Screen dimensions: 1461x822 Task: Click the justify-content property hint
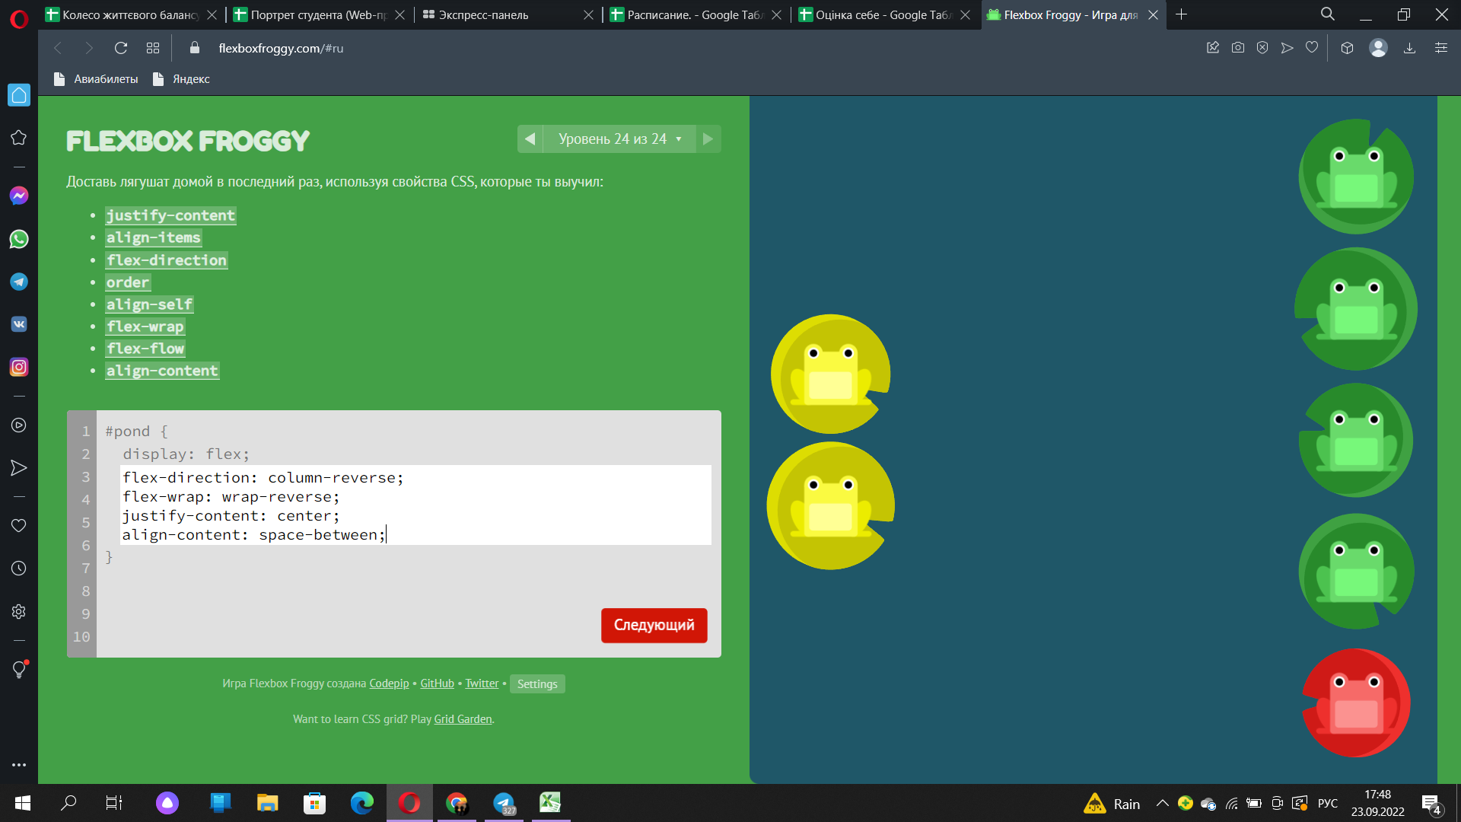(170, 215)
